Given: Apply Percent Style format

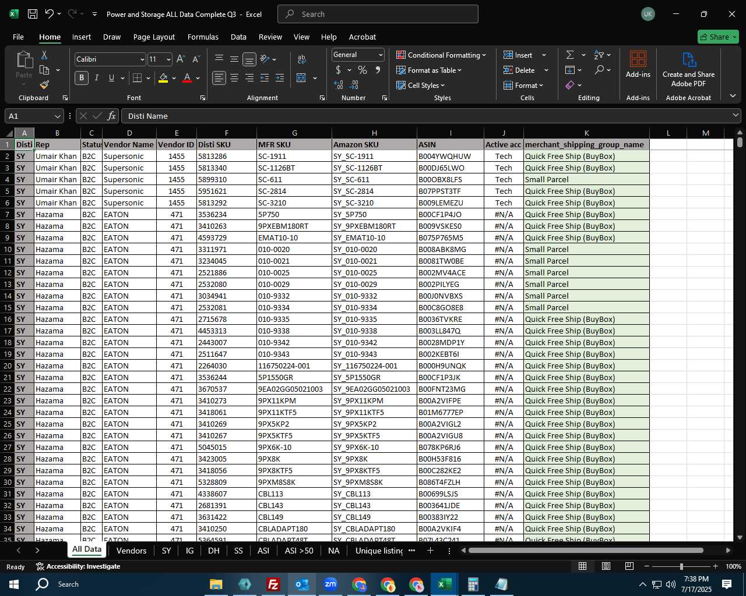Looking at the screenshot, I should 363,70.
